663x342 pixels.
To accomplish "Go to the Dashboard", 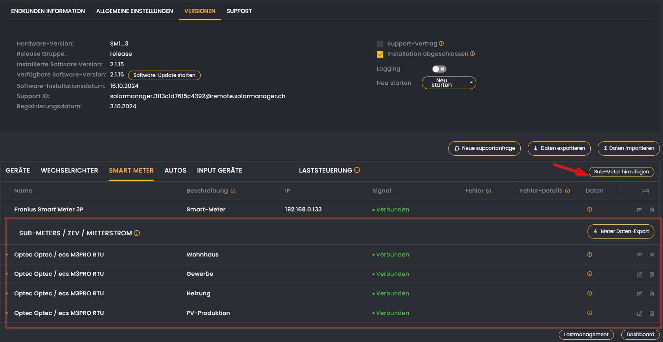I will [641, 335].
